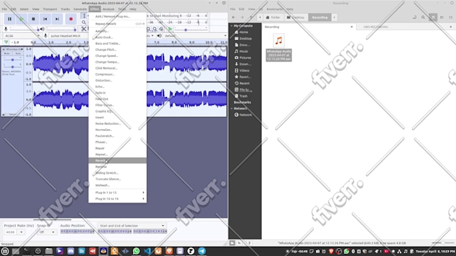Open the WhatsApp Audio track name dropdown

[x=15, y=49]
